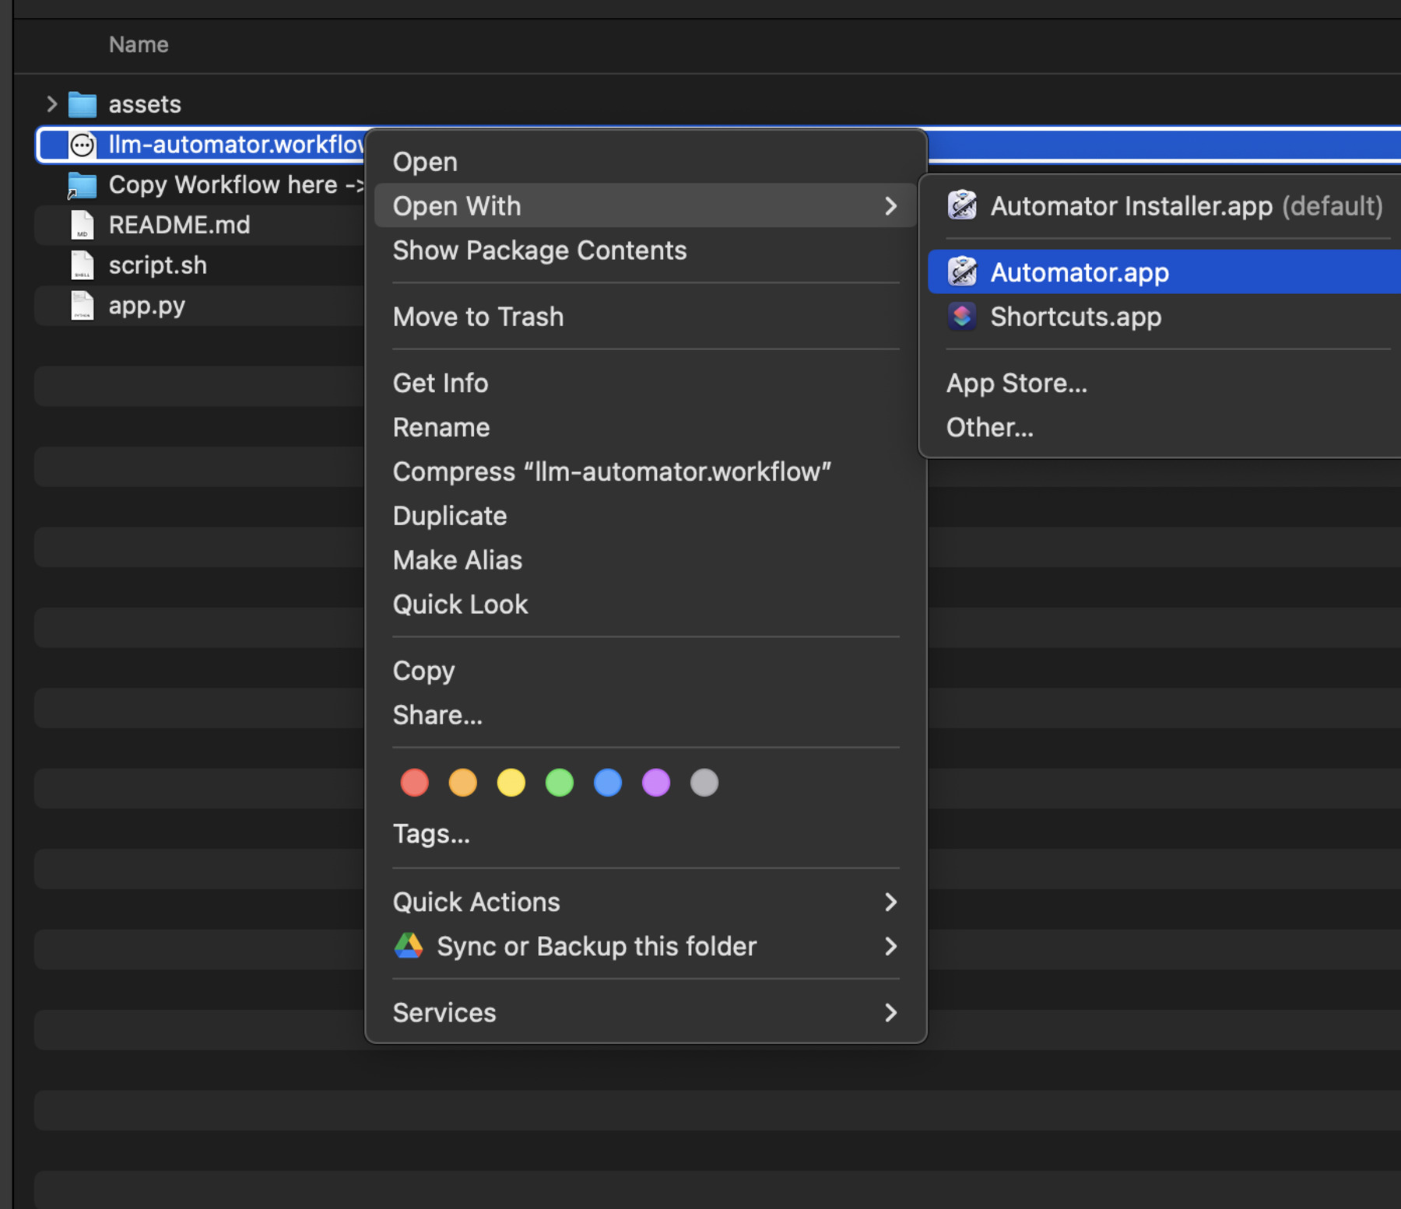Open with Automator.app
The height and width of the screenshot is (1209, 1401).
click(x=1164, y=272)
